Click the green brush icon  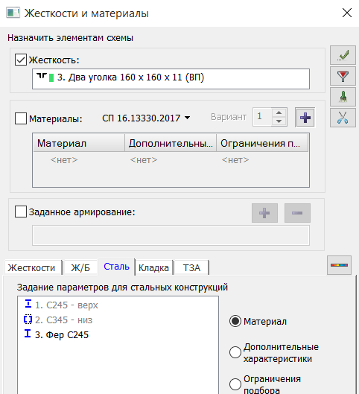click(343, 97)
